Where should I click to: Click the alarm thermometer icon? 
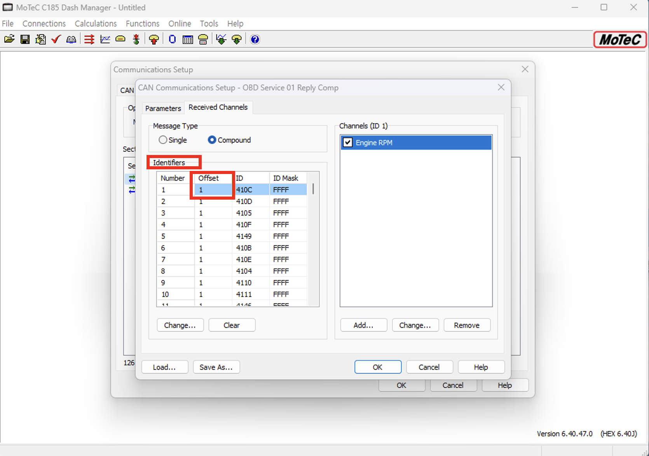(x=136, y=39)
